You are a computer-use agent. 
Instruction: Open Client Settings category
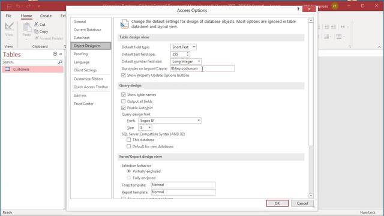click(91, 70)
